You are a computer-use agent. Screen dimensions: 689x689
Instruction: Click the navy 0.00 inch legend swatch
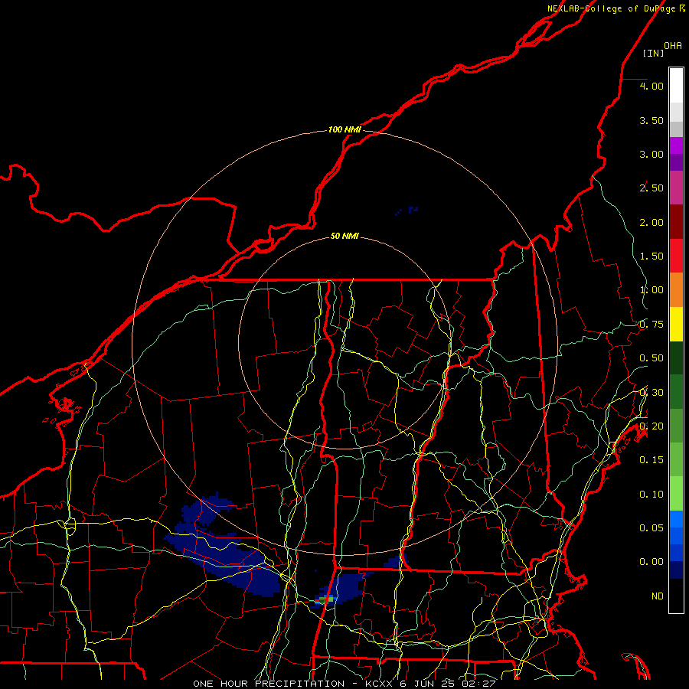pos(676,570)
